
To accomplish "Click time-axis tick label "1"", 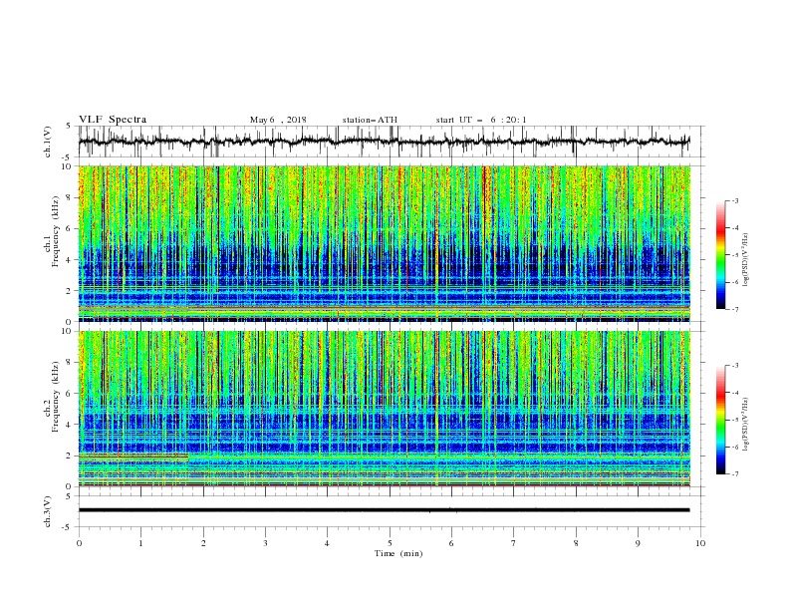I will (140, 543).
